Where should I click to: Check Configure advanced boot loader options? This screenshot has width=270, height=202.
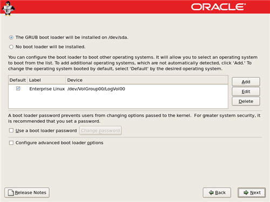11,143
